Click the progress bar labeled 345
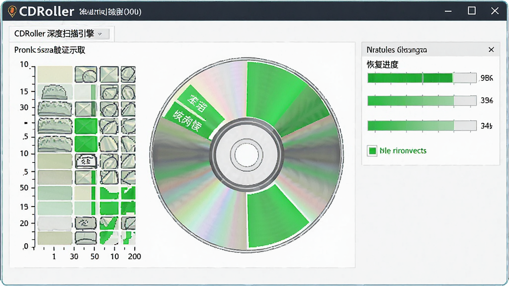 [422, 126]
